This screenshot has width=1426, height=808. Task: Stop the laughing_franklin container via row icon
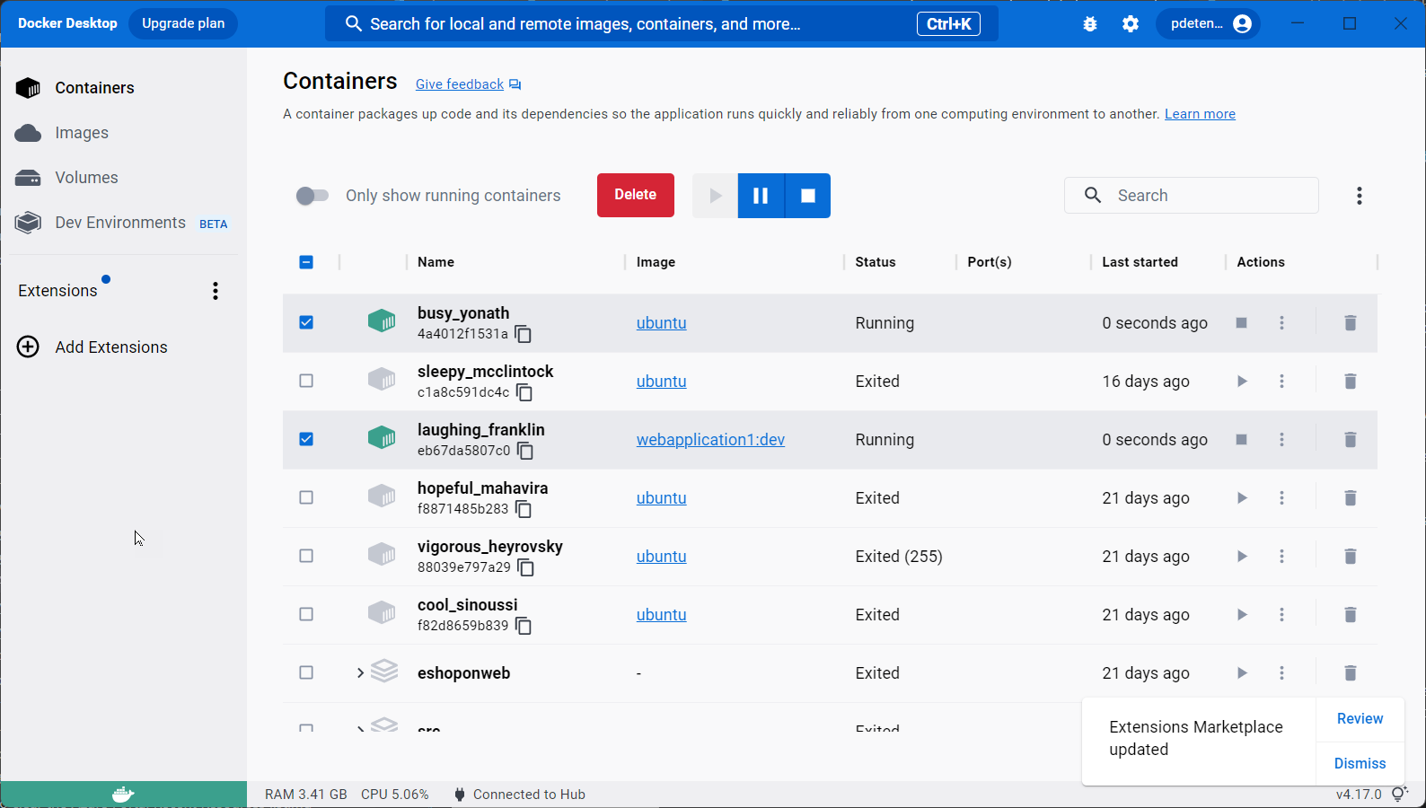coord(1241,440)
